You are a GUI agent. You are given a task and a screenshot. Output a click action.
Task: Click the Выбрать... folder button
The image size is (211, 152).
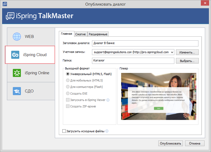(x=187, y=61)
